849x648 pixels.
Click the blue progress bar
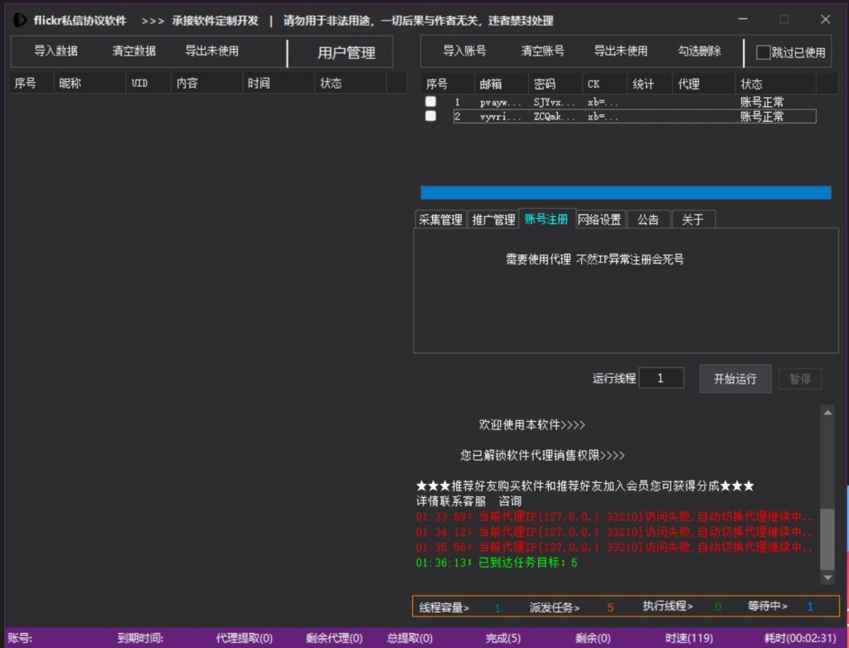625,193
